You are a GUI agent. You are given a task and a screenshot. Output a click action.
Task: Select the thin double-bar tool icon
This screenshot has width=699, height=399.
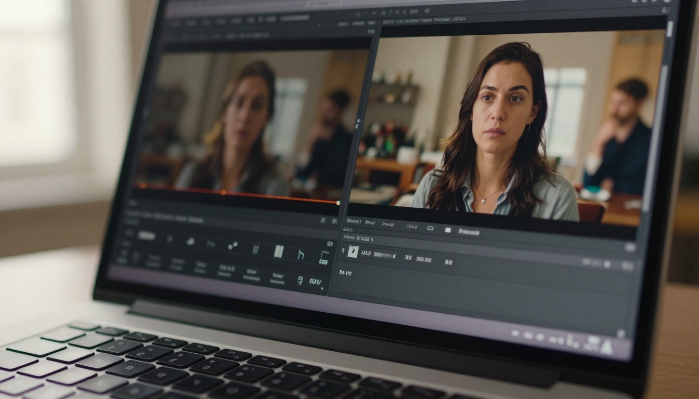coord(255,249)
